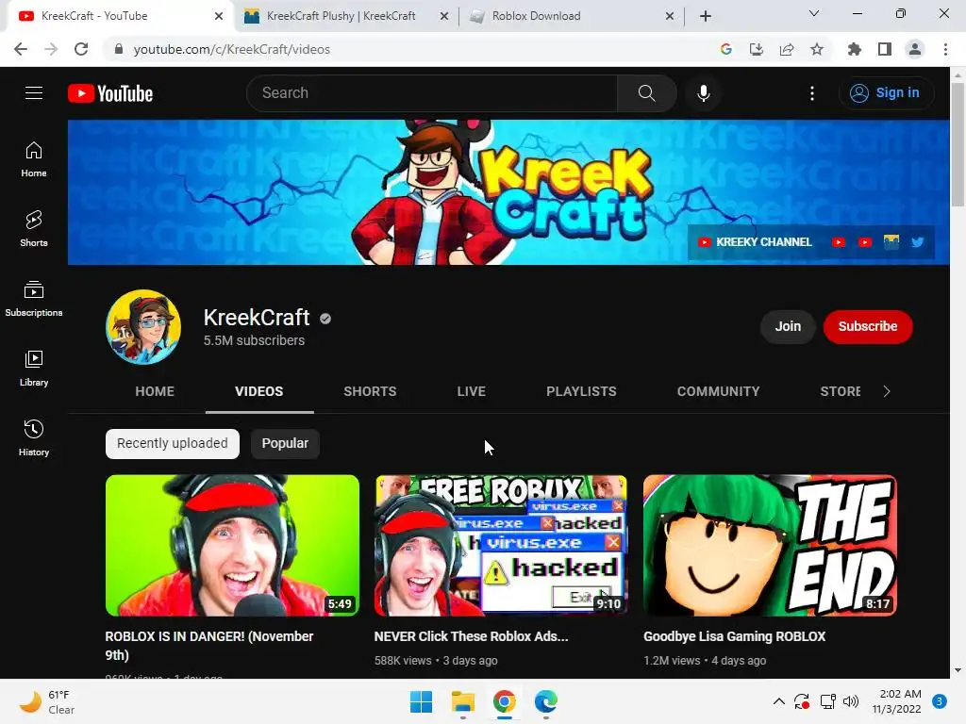Open the COMMUNITY channel tab
966x724 pixels.
718,391
